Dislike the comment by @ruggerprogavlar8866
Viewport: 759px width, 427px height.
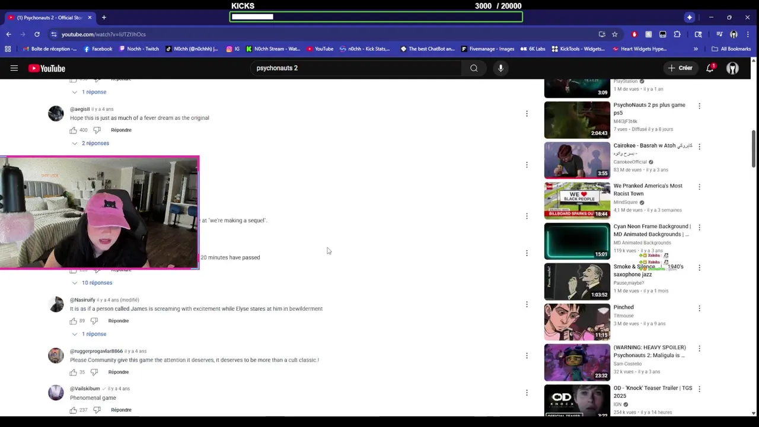coord(94,372)
